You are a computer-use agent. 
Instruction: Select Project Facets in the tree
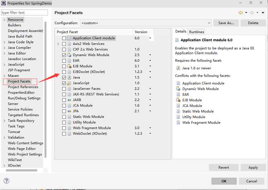pos(19,81)
